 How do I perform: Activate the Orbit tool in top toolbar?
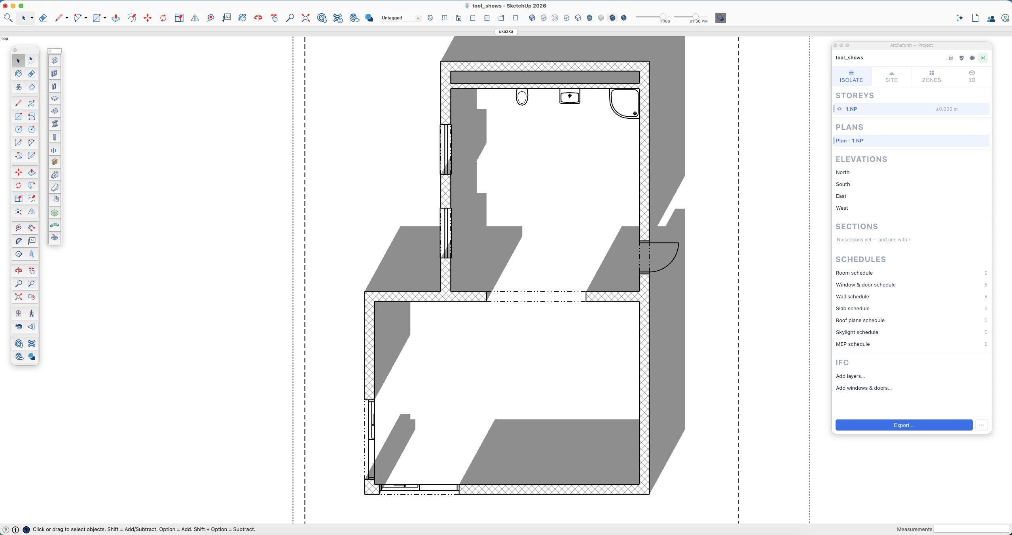(x=258, y=18)
